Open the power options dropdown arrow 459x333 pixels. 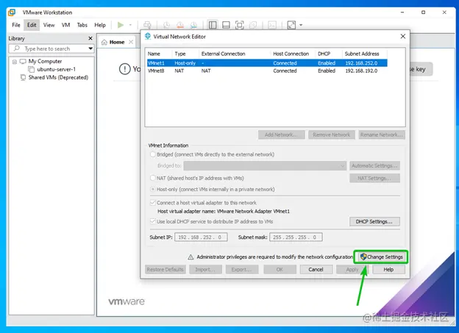[130, 25]
